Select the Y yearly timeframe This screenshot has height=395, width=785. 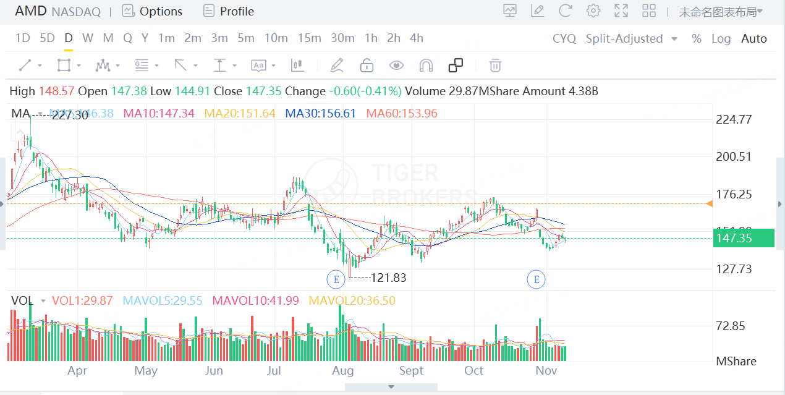point(145,38)
